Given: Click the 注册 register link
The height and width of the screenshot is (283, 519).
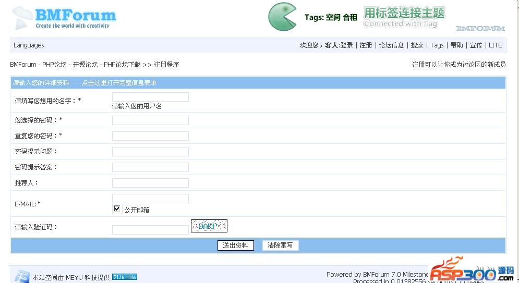Looking at the screenshot, I should 366,45.
